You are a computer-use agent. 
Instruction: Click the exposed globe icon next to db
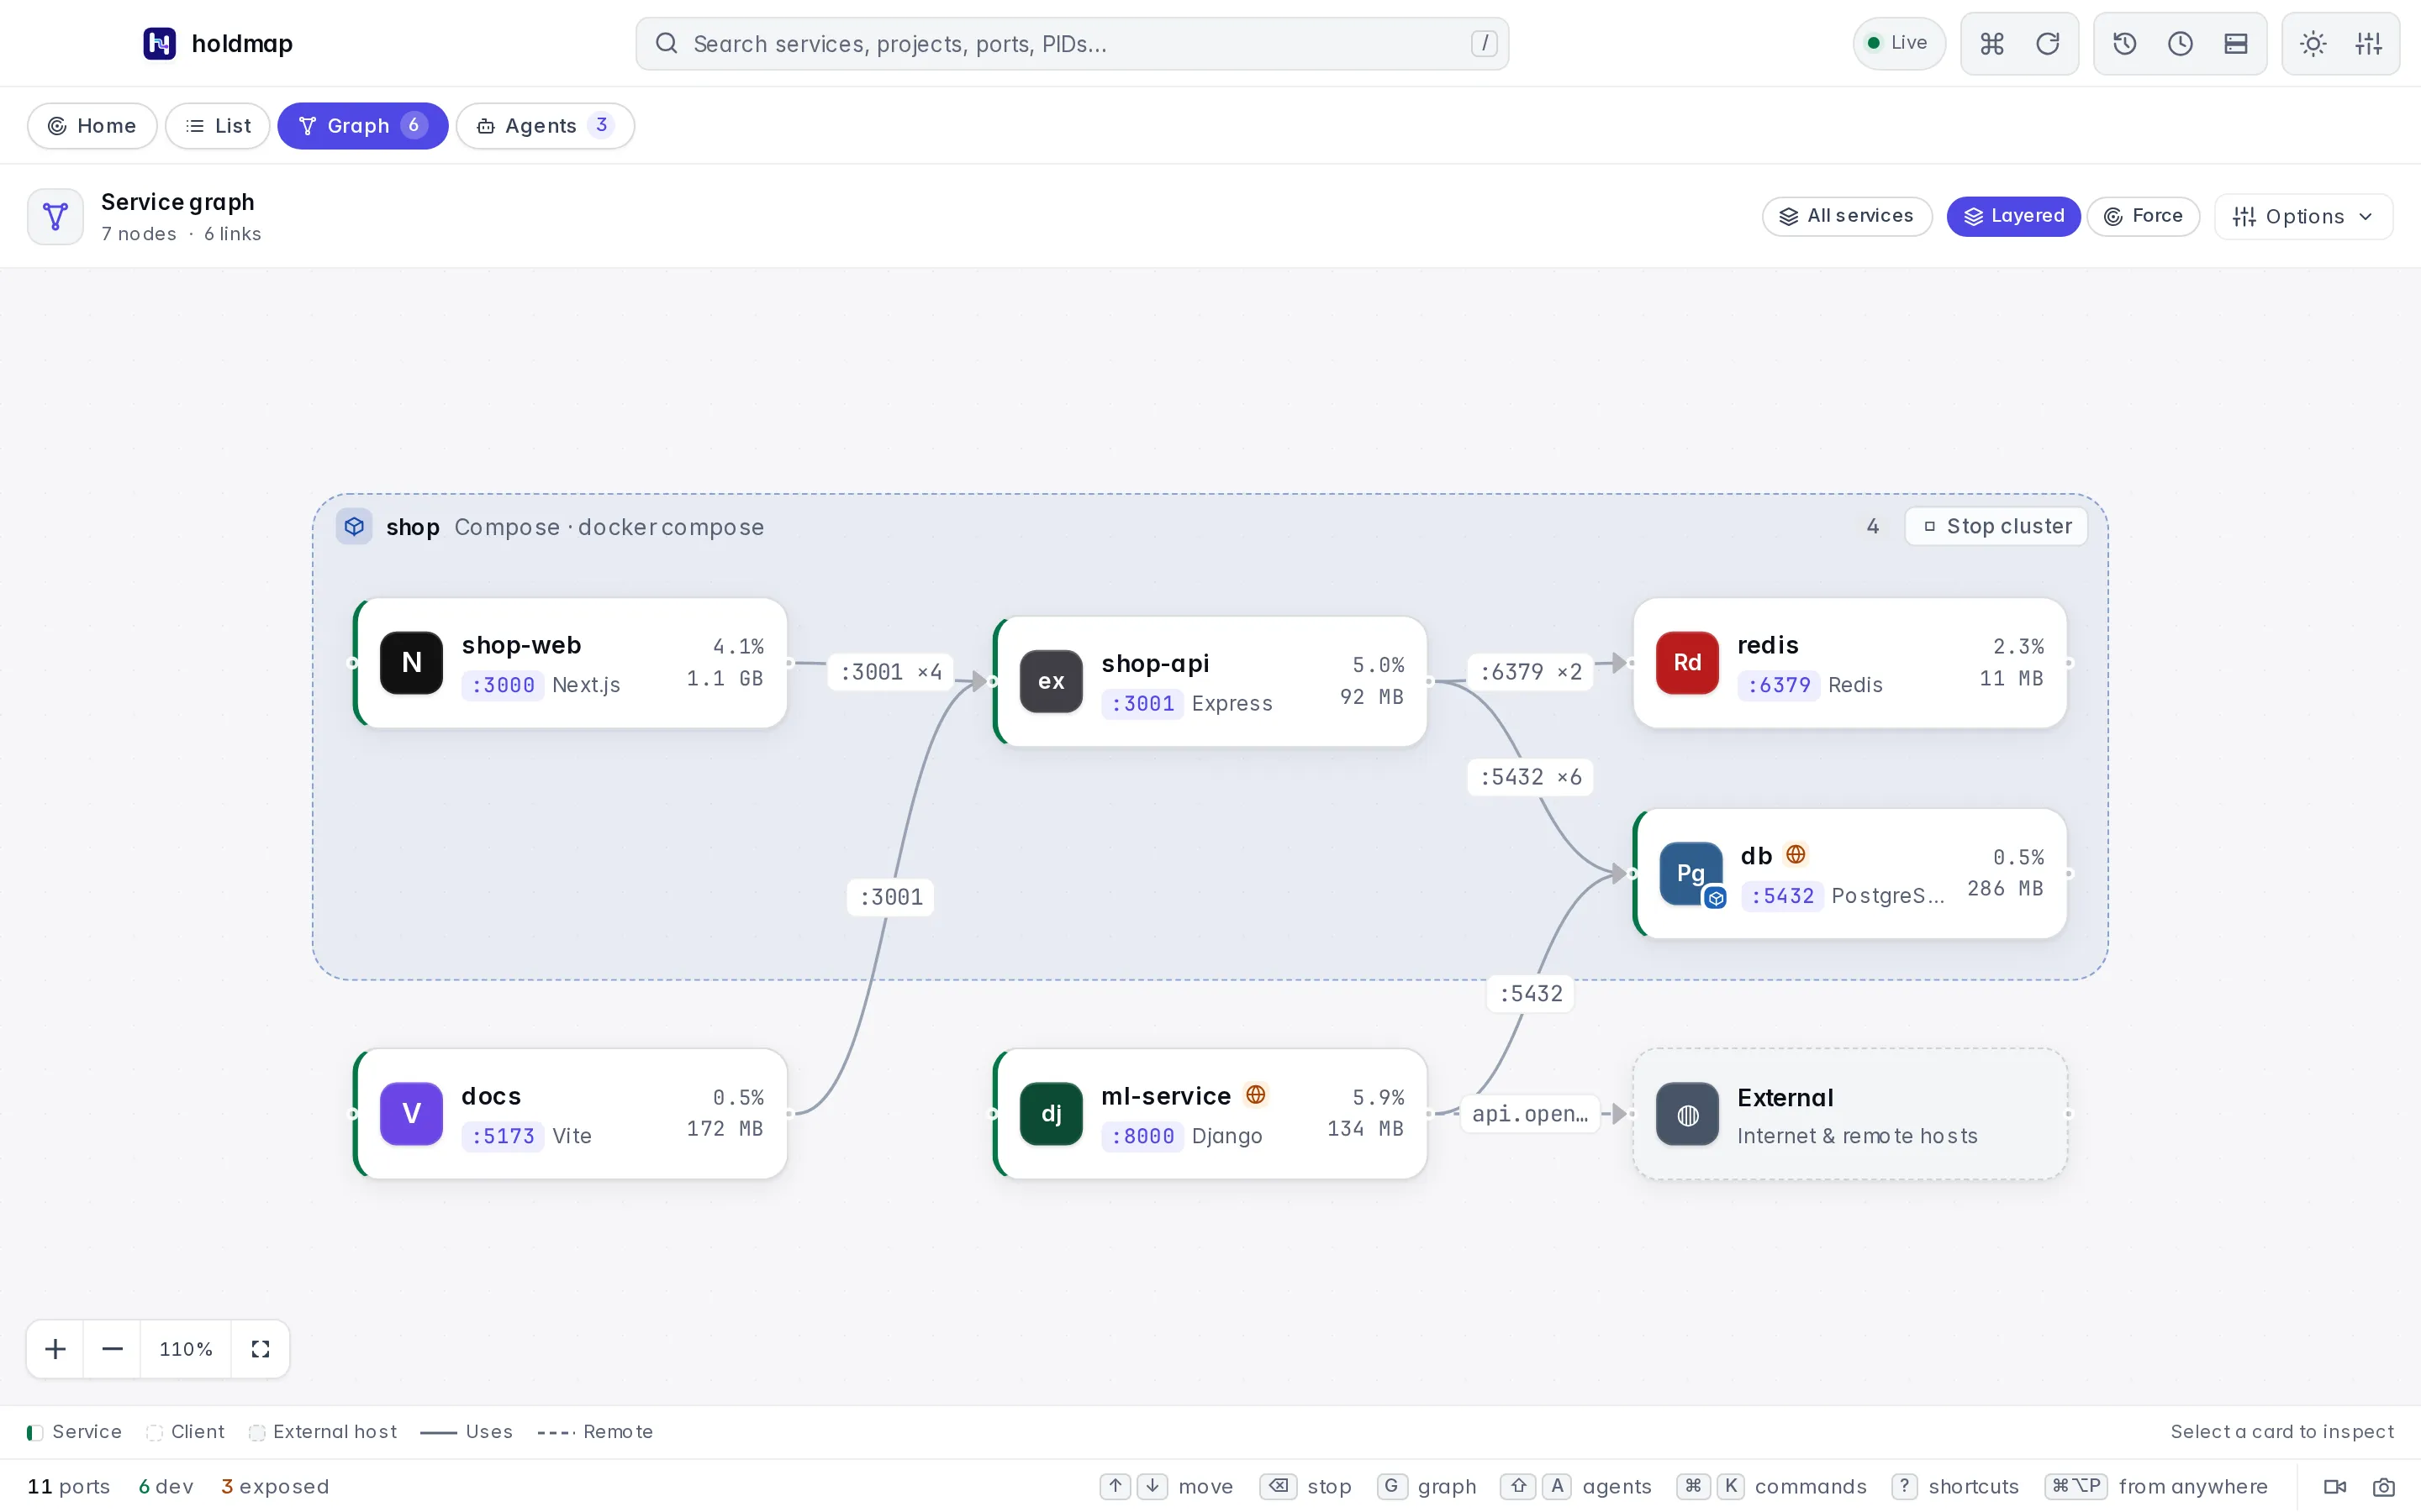tap(1796, 854)
